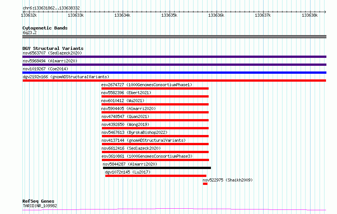Open esv3610861 (1000GenomesConsortiumPhase3) label

pos(147,156)
